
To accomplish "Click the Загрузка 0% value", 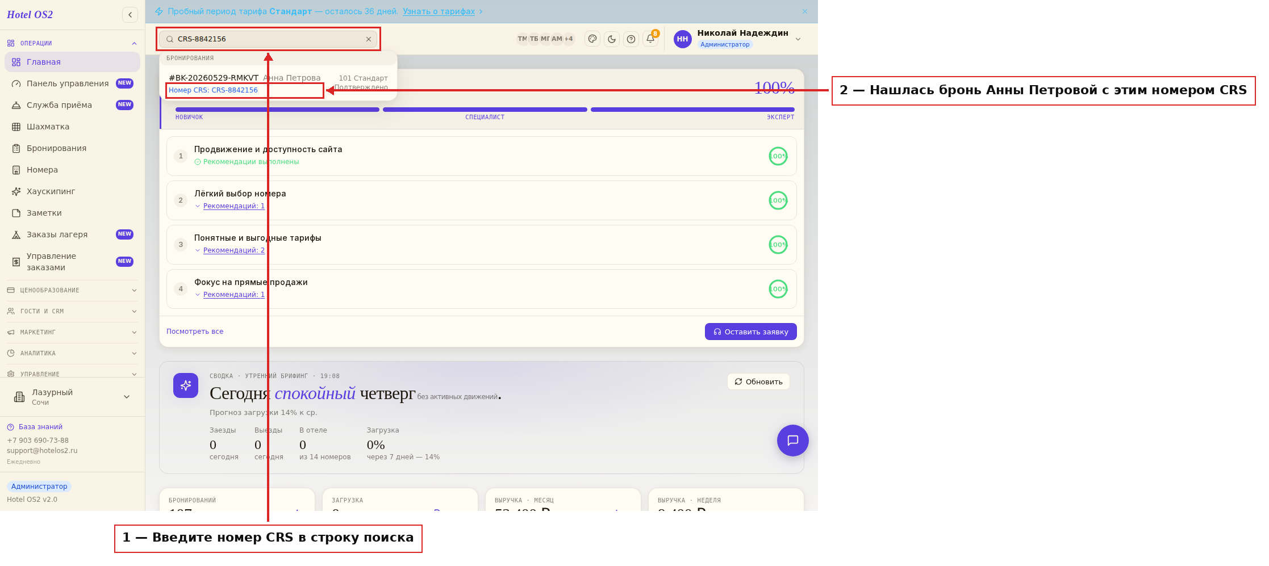I will (376, 445).
